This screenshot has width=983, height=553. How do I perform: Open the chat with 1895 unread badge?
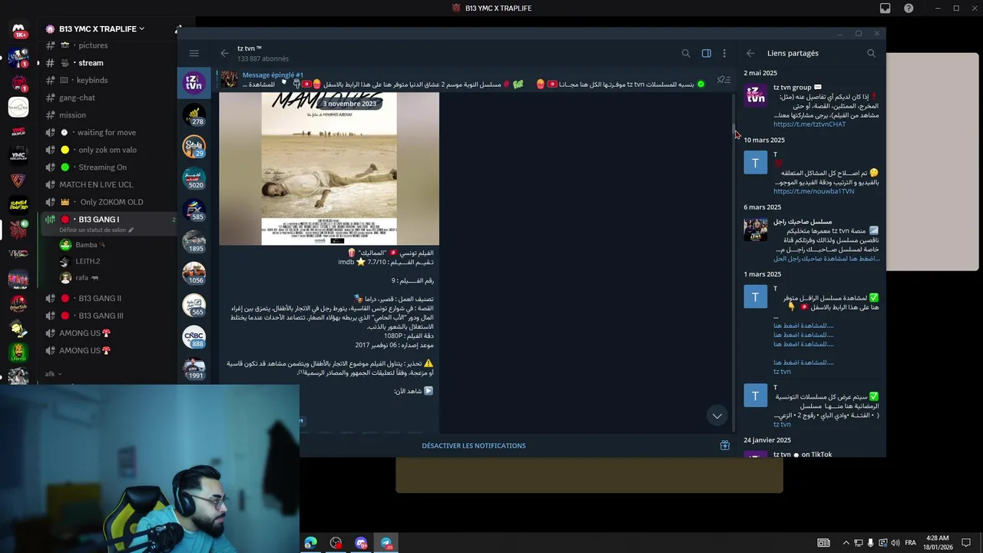[x=194, y=242]
